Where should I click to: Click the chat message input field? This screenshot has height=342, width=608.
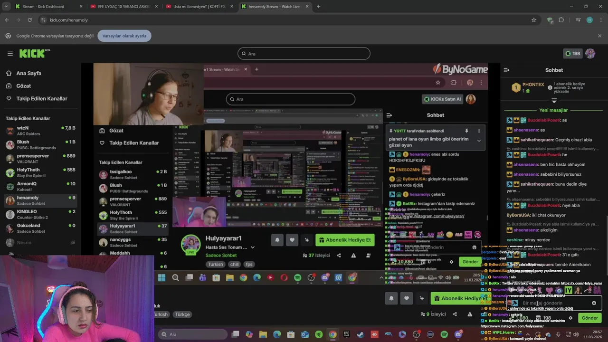(553, 303)
